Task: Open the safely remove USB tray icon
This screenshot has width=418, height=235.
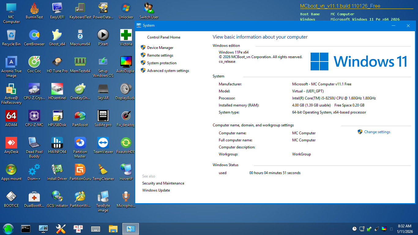Action: (369, 229)
